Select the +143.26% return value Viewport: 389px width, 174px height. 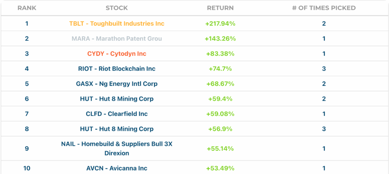pos(220,39)
